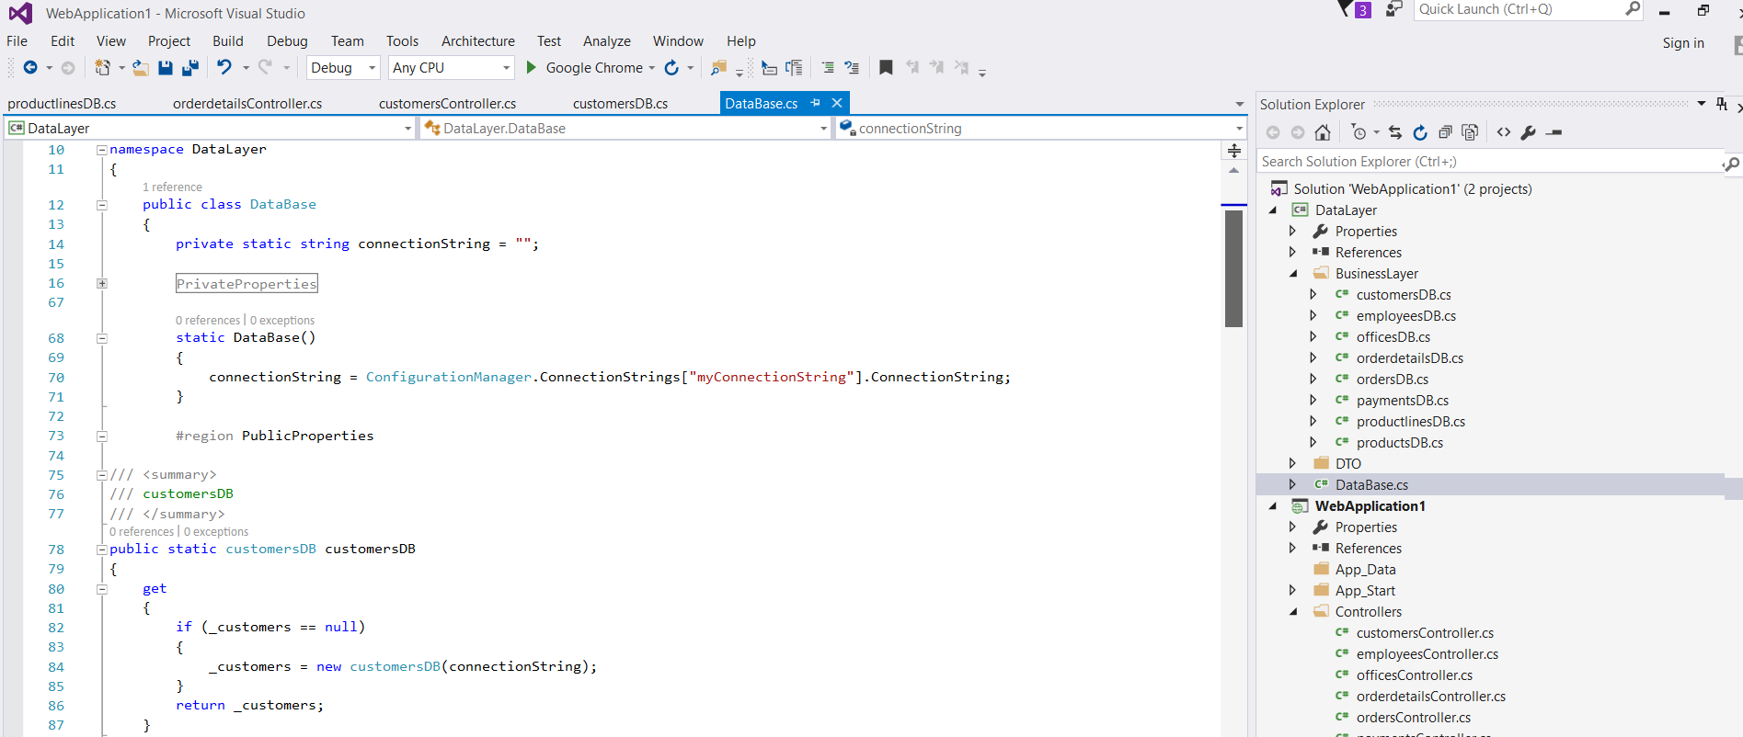Start debugging with the green play icon

point(531,68)
